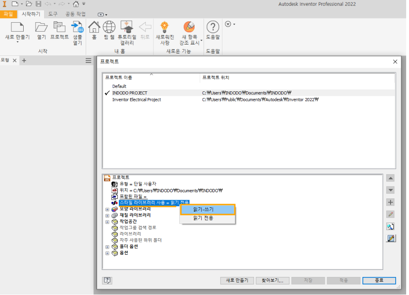Select the 라이브러리 tree item

pos(130,234)
